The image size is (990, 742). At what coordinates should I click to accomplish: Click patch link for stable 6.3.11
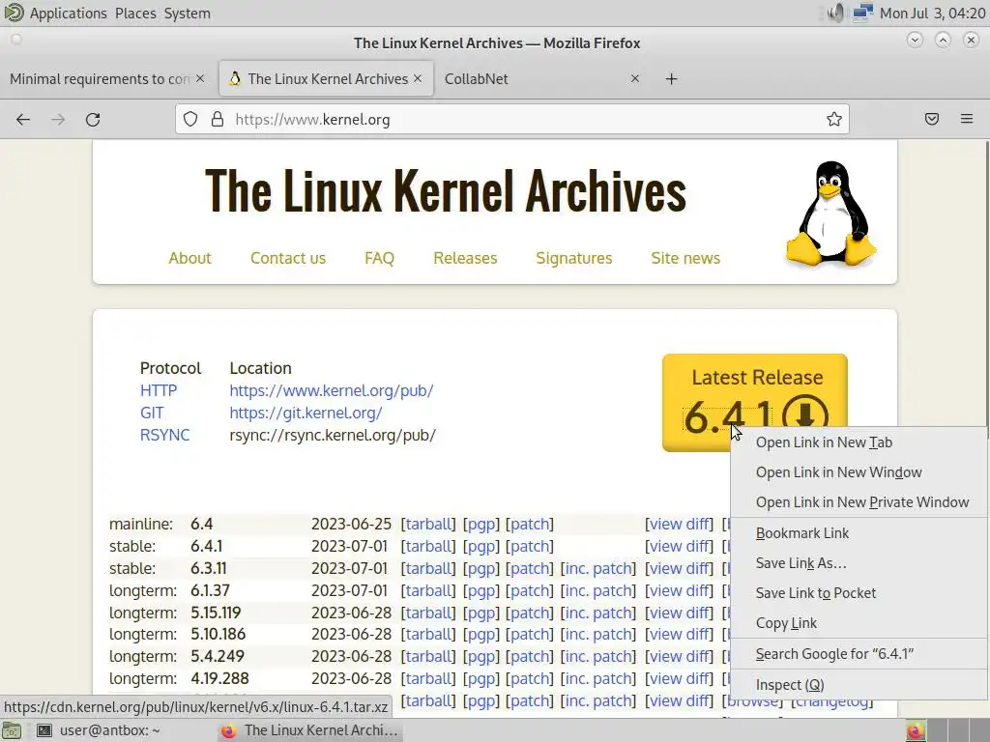click(530, 568)
